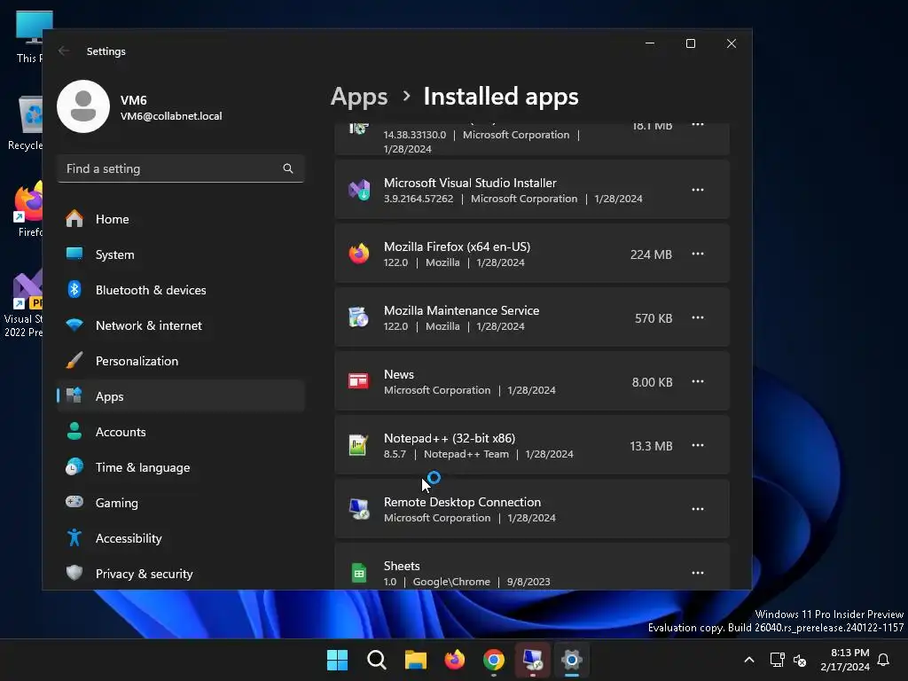
Task: Click the Mozilla Maintenance Service icon
Action: point(359,317)
